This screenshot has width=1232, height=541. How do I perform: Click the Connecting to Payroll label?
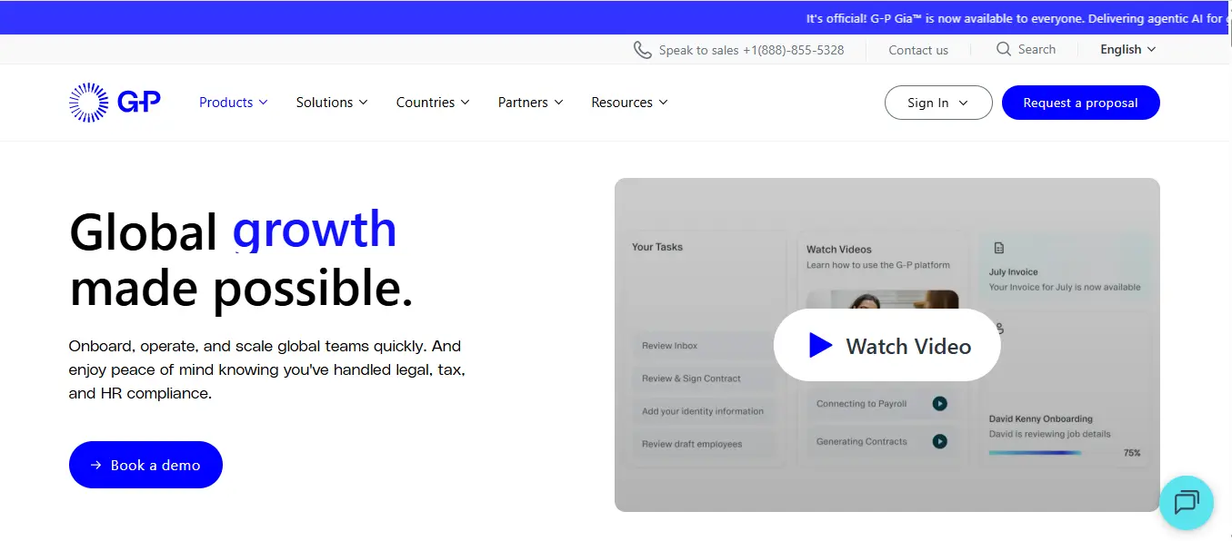(861, 404)
